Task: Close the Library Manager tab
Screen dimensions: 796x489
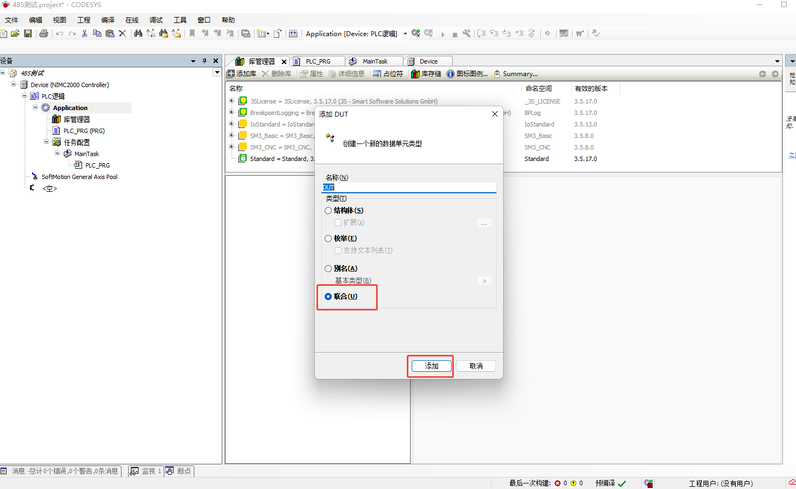Action: [x=284, y=61]
